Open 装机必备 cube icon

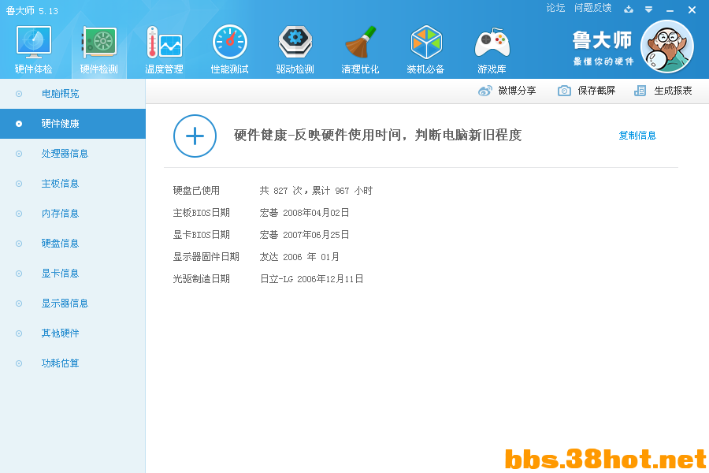click(x=425, y=42)
